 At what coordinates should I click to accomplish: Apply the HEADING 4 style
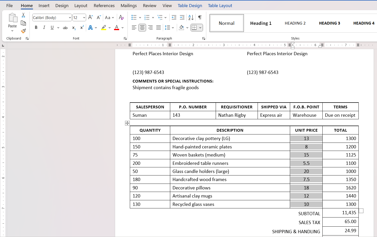364,23
